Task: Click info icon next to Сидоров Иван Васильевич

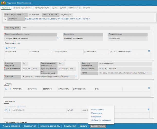Action: coord(58,38)
